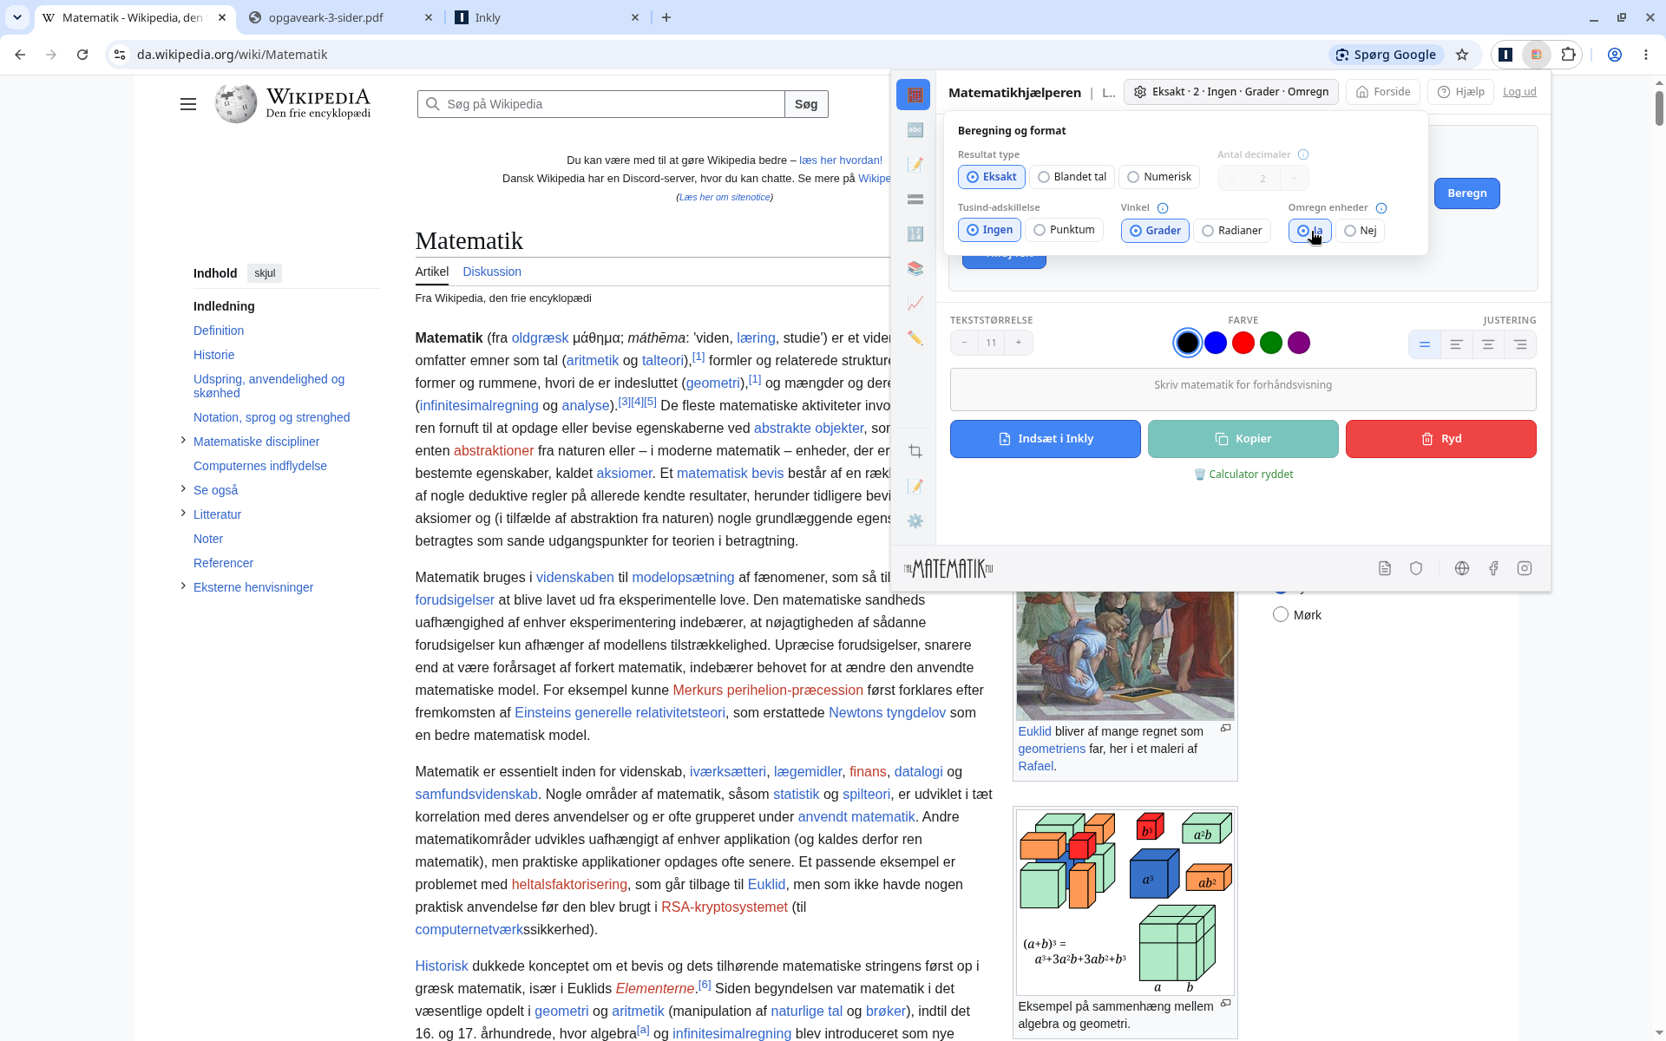Open the settings summary dropdown 'Eksakt · 2 · Ingen'
This screenshot has height=1041, width=1666.
pyautogui.click(x=1230, y=92)
